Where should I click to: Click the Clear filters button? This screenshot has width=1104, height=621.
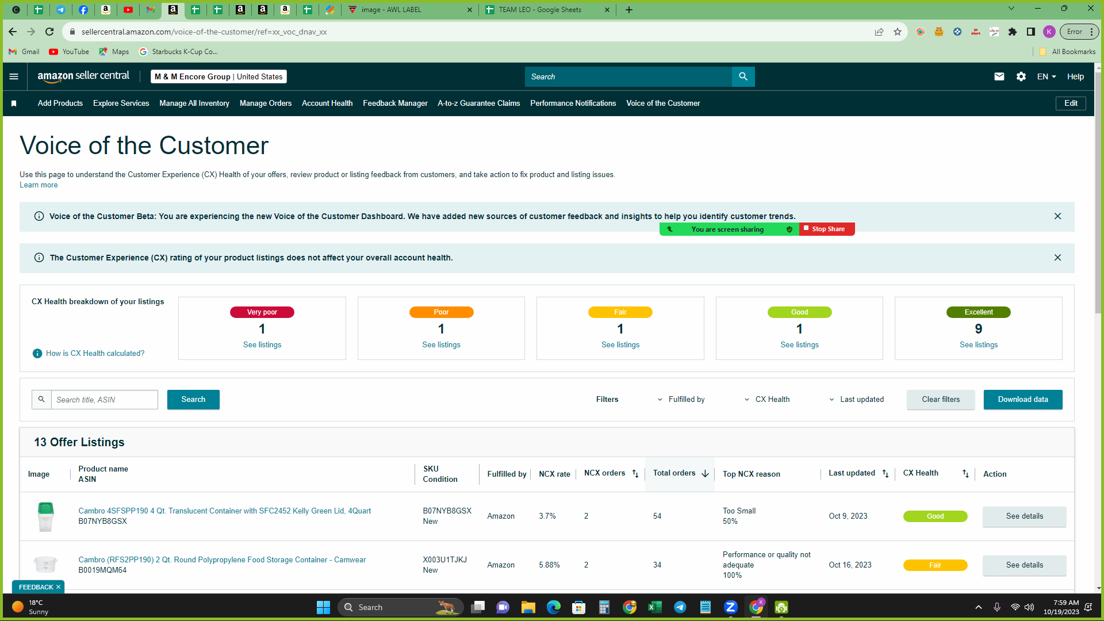pyautogui.click(x=941, y=400)
